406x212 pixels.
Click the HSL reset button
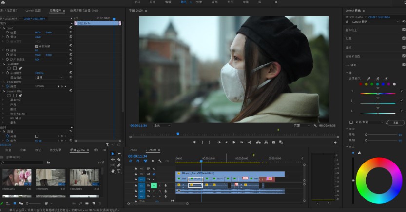click(396, 123)
